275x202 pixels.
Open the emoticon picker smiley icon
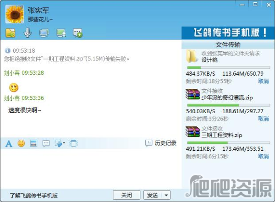click(21, 143)
